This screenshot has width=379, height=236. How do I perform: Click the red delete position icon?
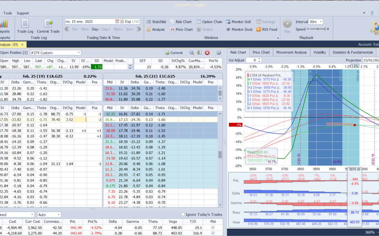(x=207, y=53)
